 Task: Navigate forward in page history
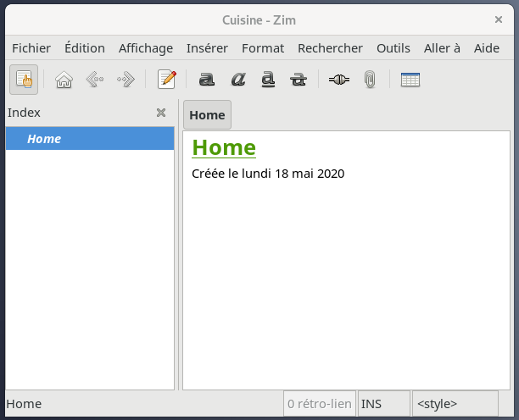tap(126, 80)
